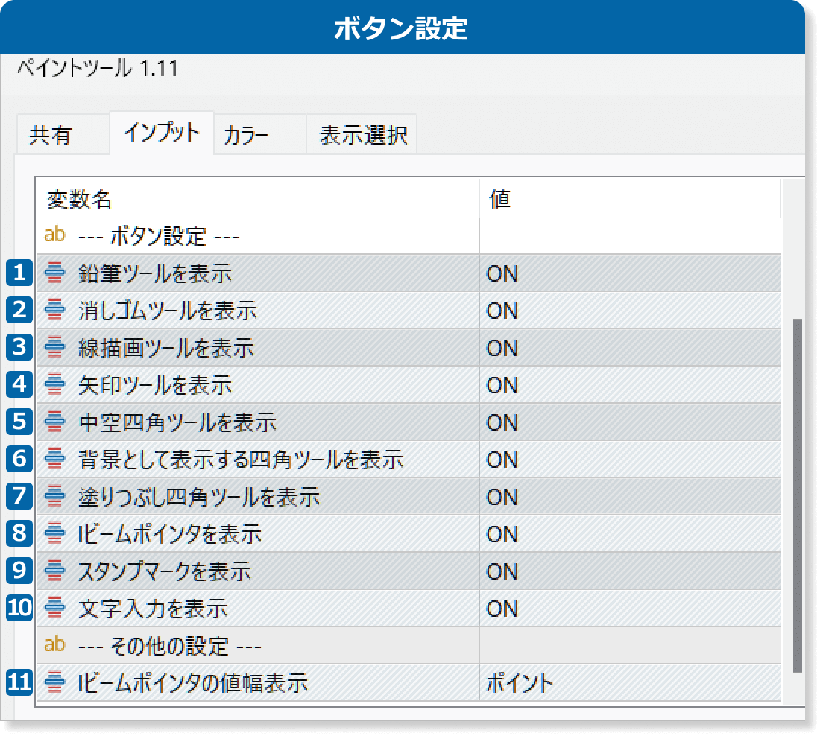Click the icon beside スタンプマークを表示

pyautogui.click(x=55, y=571)
